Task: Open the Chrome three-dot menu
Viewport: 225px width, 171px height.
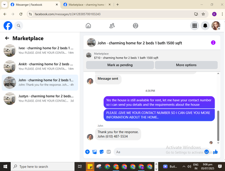Action: [222, 14]
